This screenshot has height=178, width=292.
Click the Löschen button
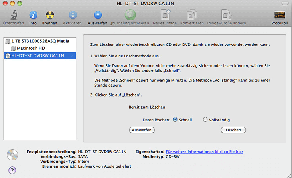tap(233, 130)
